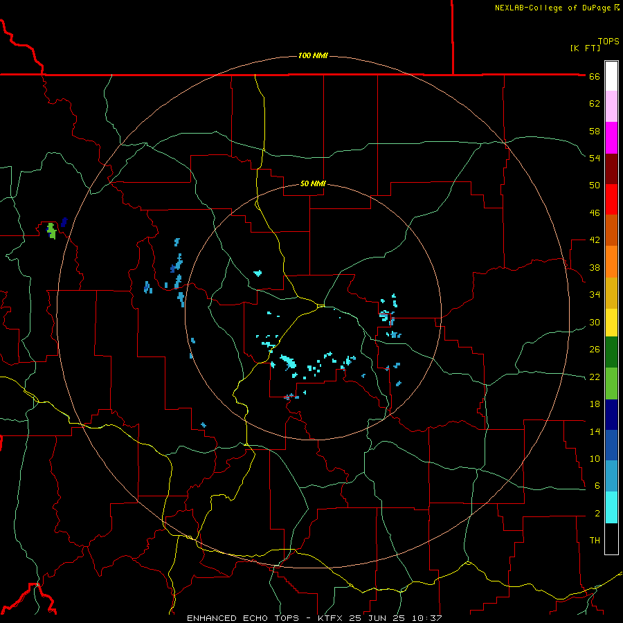The height and width of the screenshot is (623, 623).
Task: Click the "50 NMI" range ring label
Action: coord(313,183)
